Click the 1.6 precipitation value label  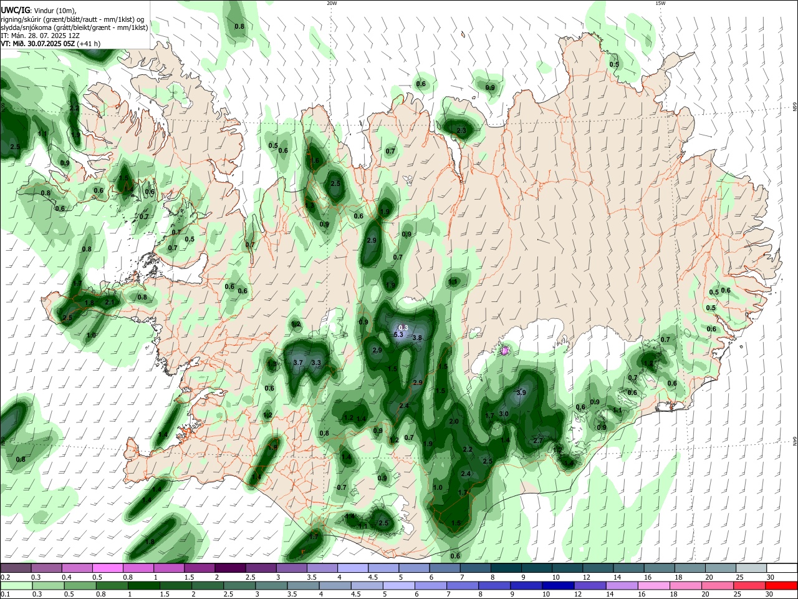point(315,160)
